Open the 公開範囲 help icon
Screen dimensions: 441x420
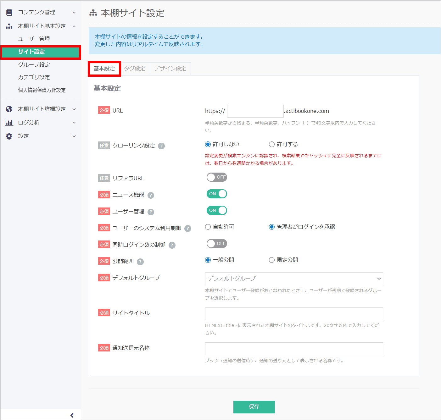click(140, 261)
